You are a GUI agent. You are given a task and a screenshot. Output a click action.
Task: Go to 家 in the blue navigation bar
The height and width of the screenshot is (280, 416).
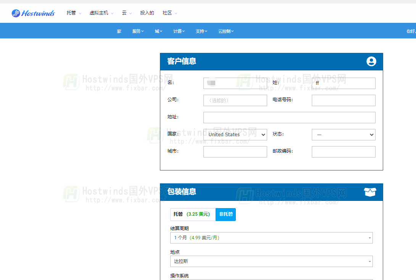coord(119,31)
